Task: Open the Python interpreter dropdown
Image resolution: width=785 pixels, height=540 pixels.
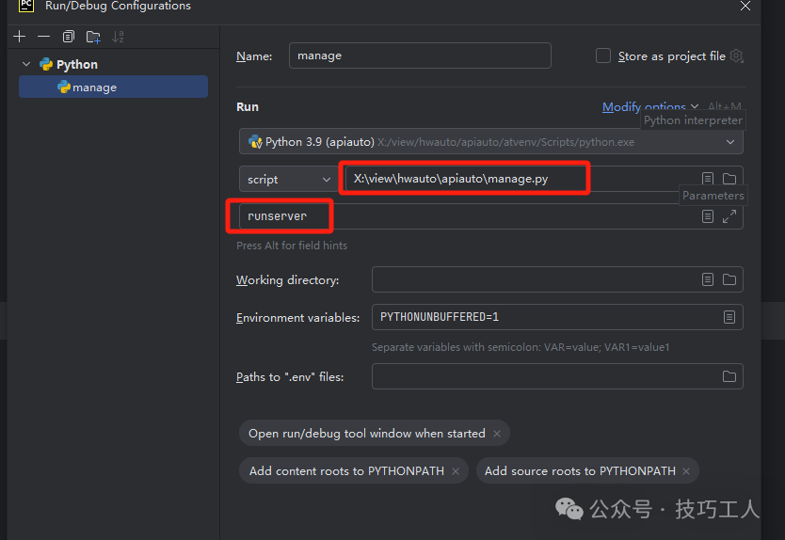Action: point(491,142)
